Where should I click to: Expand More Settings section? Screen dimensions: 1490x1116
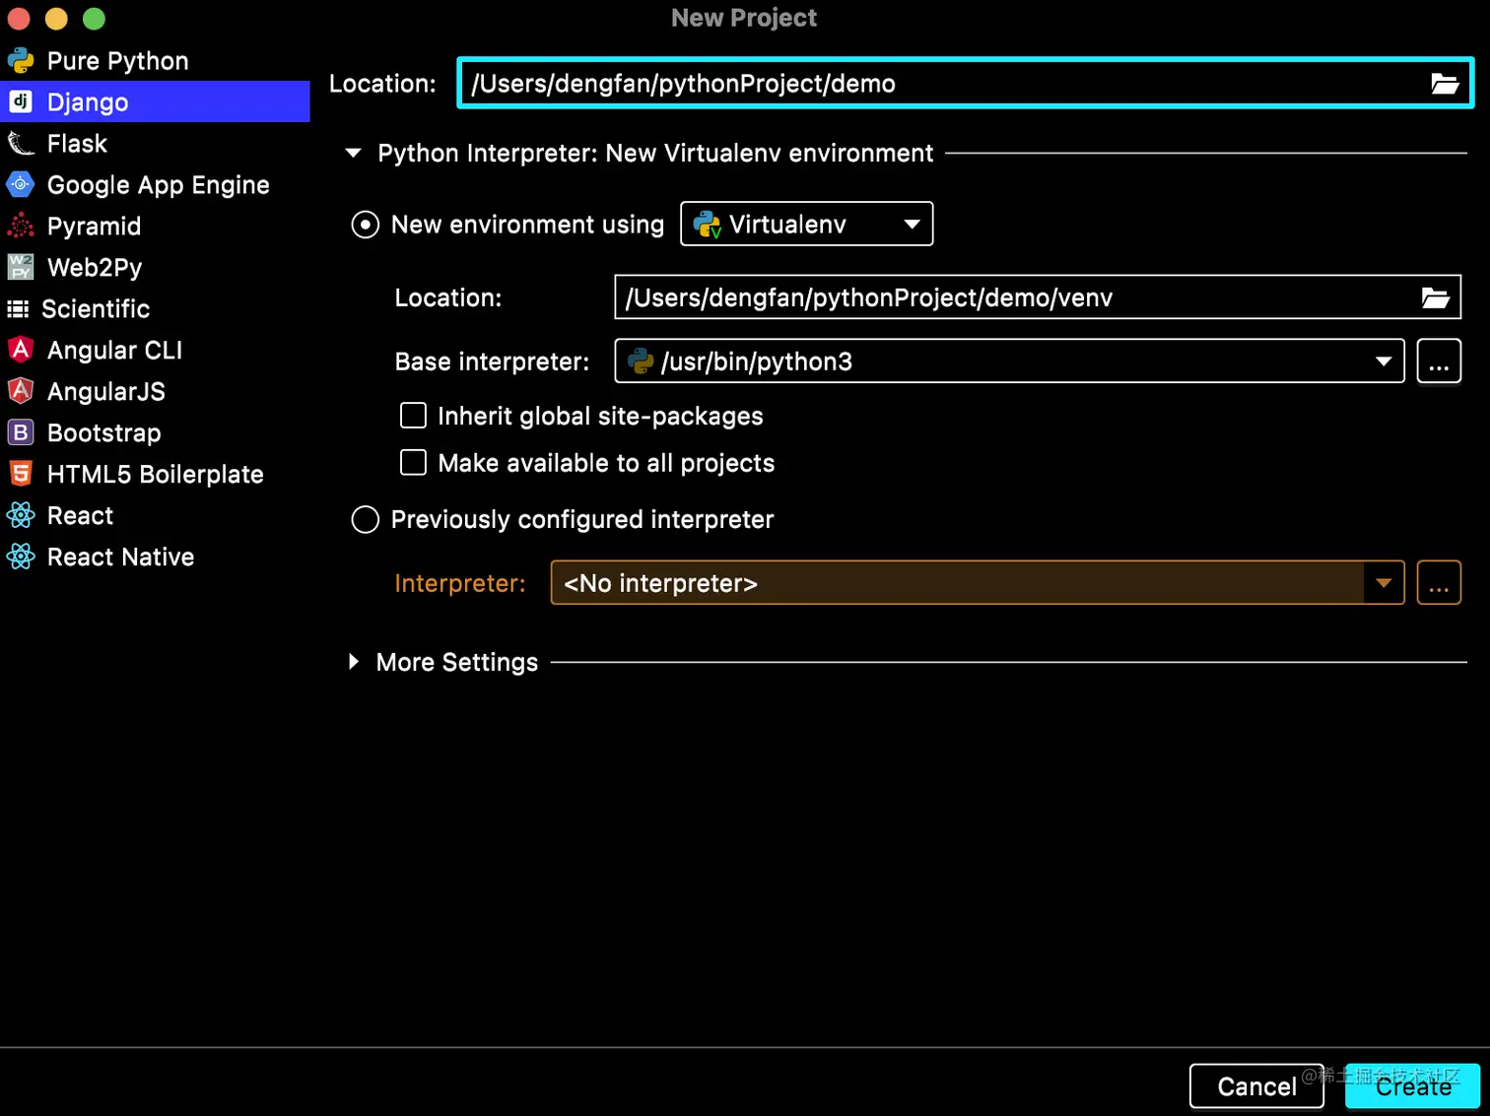point(354,662)
